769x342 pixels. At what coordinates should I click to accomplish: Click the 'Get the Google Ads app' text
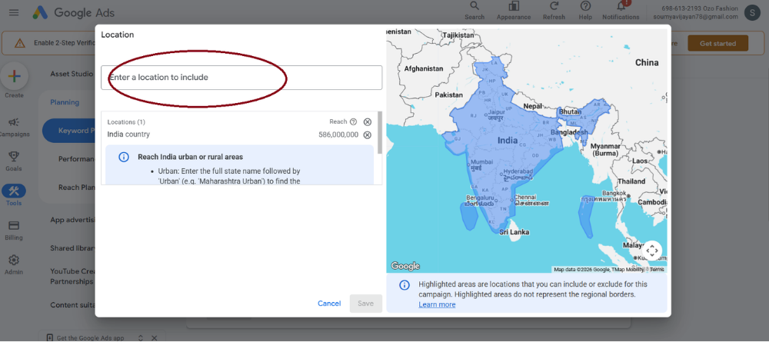[90, 338]
